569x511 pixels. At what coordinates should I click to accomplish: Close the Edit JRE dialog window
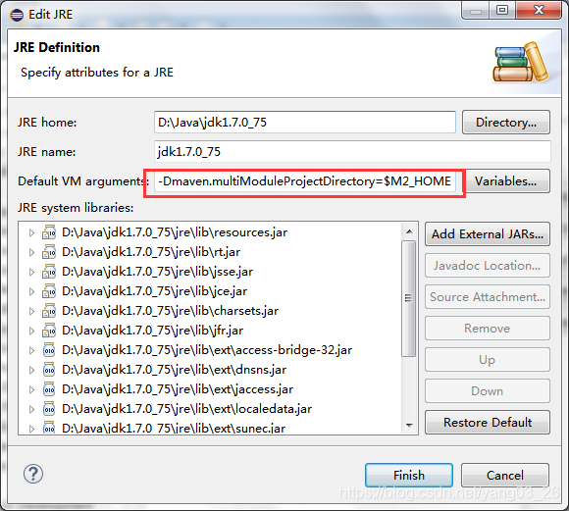tap(539, 10)
